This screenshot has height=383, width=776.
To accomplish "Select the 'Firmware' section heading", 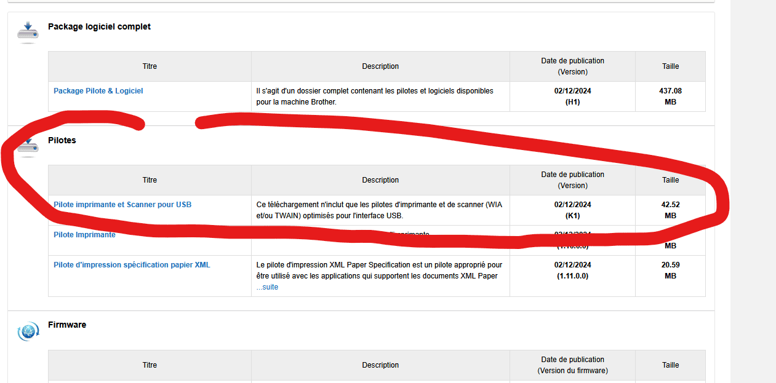I will click(67, 325).
